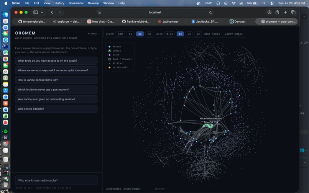Select the 1x walk speed

pos(180,34)
